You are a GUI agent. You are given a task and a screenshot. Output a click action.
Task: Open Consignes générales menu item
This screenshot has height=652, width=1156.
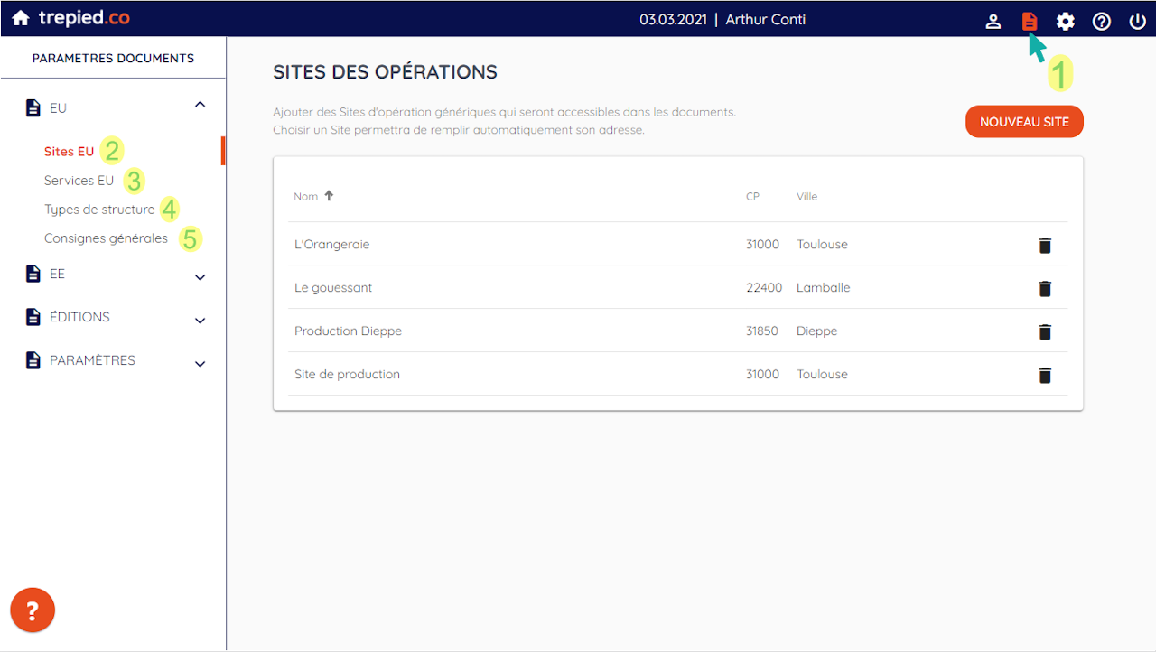tap(106, 238)
